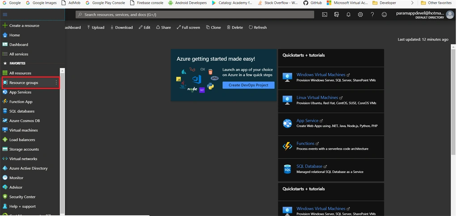Viewport: 458px width, 216px height.
Task: Click the Load balancers icon
Action: pos(4,140)
